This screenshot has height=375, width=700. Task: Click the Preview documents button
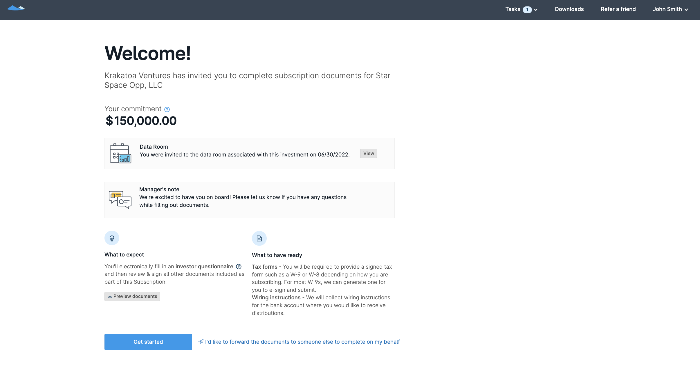(132, 296)
